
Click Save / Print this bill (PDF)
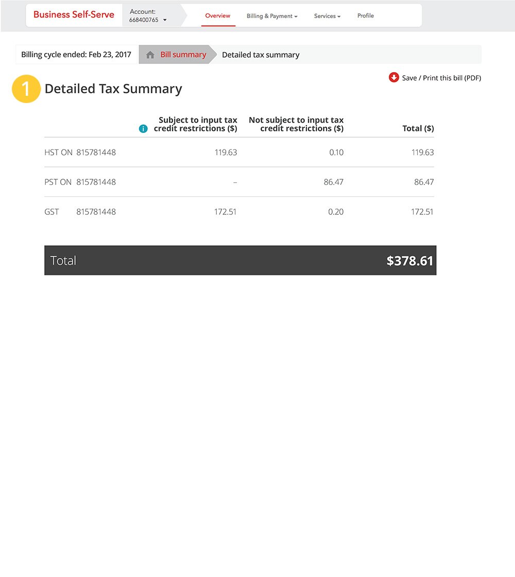tap(441, 78)
